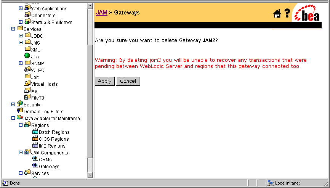Expand the JMS node
Screen dimensions: 330x188
[21, 43]
